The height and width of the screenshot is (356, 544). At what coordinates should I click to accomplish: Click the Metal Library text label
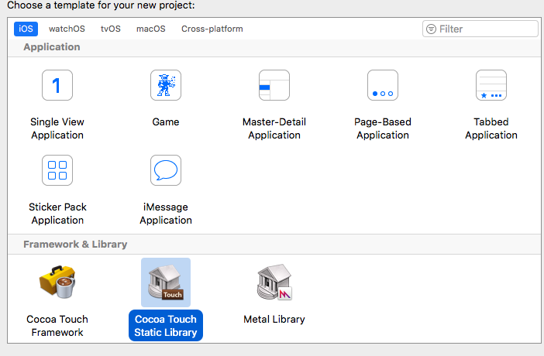coord(274,319)
